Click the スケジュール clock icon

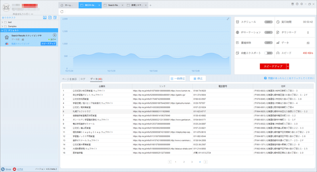click(237, 22)
